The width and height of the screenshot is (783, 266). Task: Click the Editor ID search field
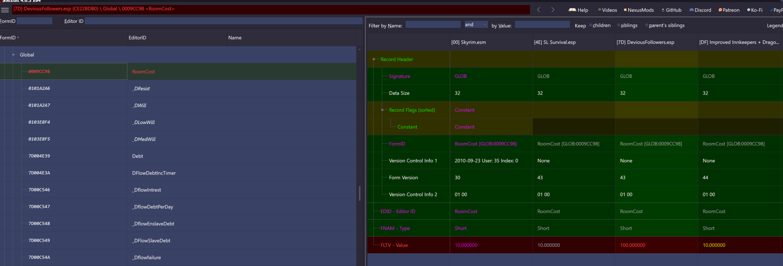[223, 21]
